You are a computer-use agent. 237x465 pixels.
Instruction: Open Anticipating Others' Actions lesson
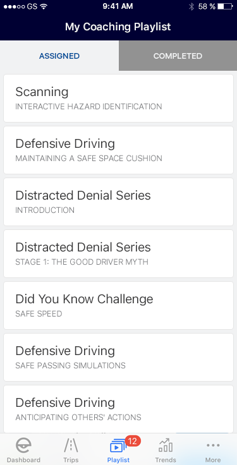[118, 409]
